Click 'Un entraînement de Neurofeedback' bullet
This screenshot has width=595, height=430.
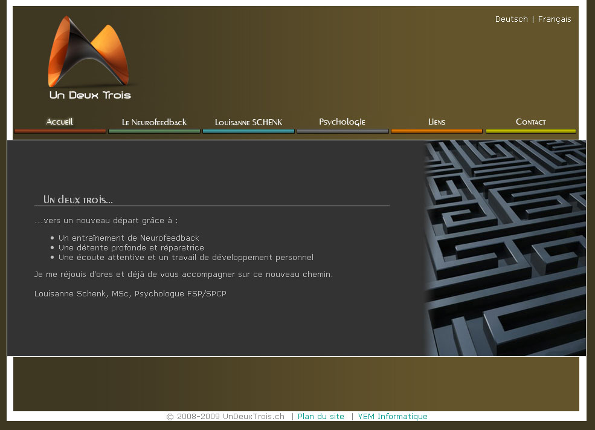129,238
